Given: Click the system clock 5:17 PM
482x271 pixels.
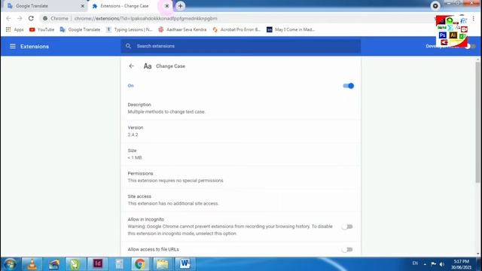Looking at the screenshot, I should [461, 261].
